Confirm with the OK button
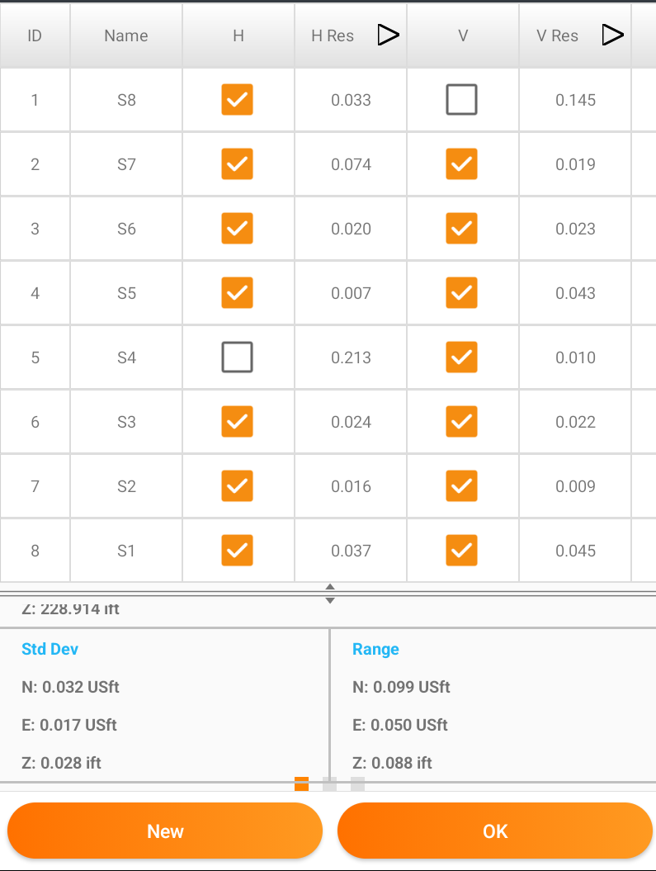The image size is (656, 871). point(495,831)
